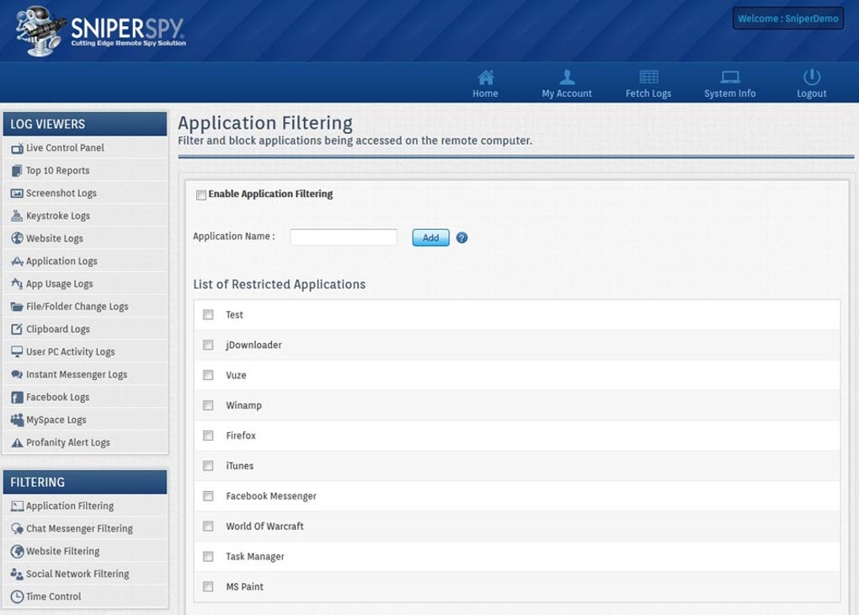
Task: Select the MS Paint checkbox
Action: tap(208, 586)
